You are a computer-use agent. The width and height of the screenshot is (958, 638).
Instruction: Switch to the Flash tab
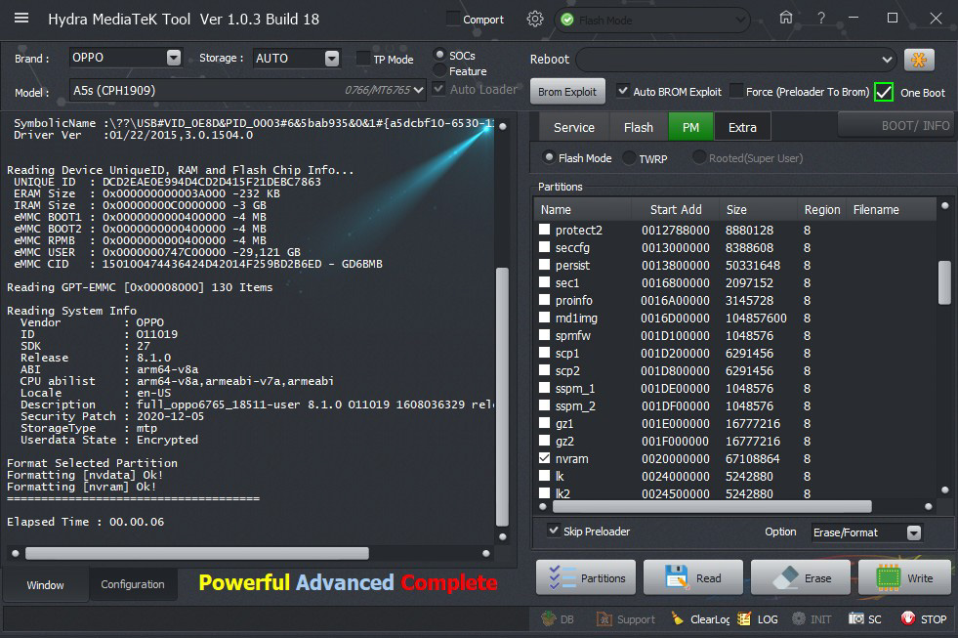pos(638,127)
